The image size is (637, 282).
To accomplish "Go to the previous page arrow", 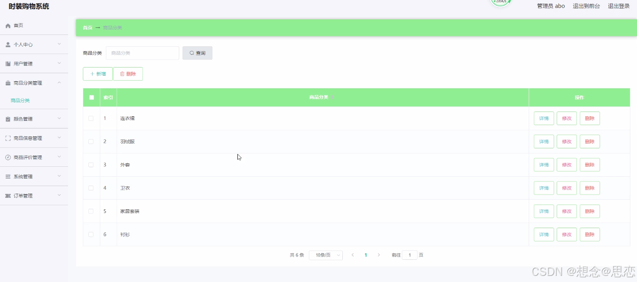I will [x=352, y=255].
